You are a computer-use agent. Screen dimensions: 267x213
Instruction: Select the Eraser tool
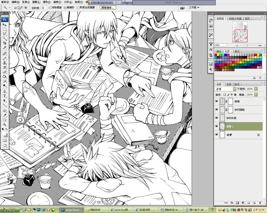pos(5,72)
